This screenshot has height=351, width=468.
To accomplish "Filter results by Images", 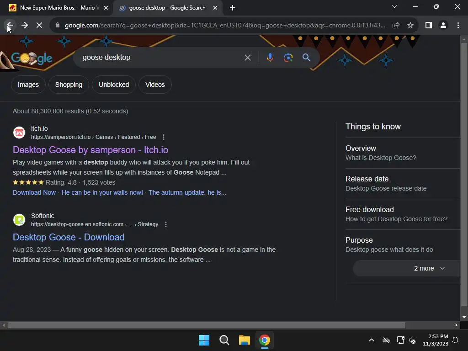I will (28, 85).
